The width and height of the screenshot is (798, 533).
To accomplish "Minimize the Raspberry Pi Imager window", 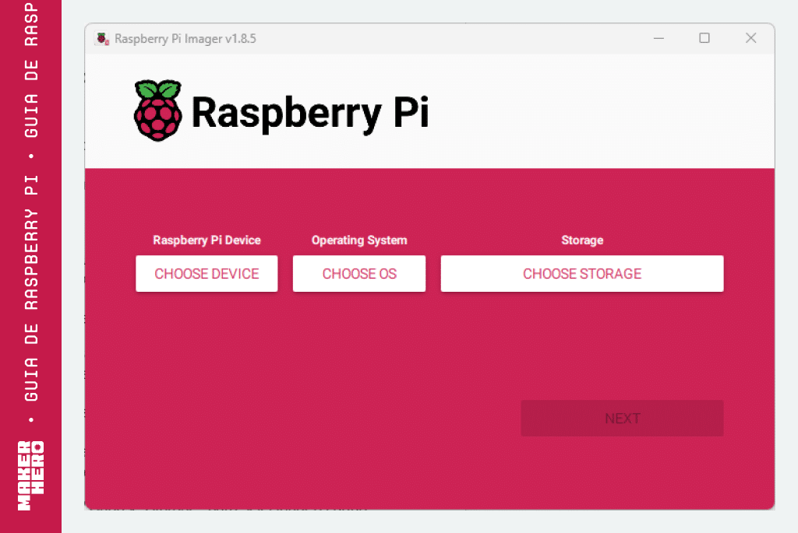I will coord(659,38).
